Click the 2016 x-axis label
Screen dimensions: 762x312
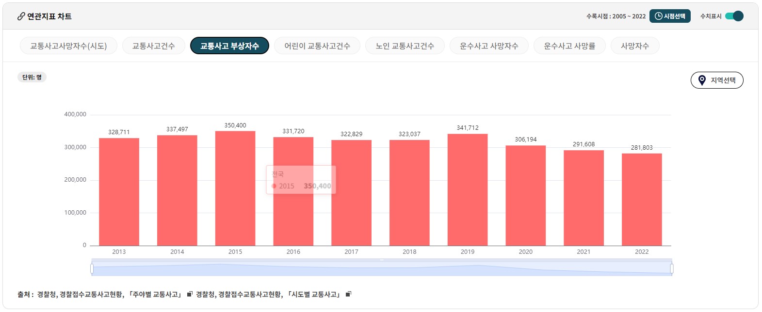(x=293, y=252)
